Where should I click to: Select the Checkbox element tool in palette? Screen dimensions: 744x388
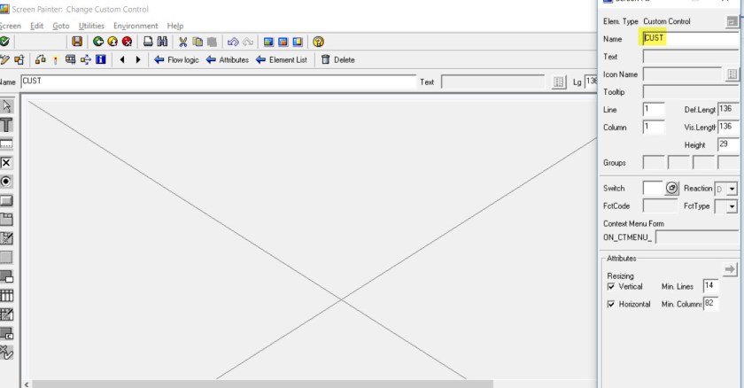(7, 163)
